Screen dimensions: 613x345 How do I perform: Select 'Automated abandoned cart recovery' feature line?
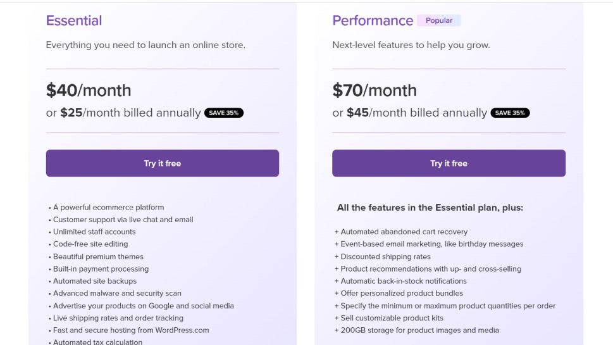pos(400,232)
